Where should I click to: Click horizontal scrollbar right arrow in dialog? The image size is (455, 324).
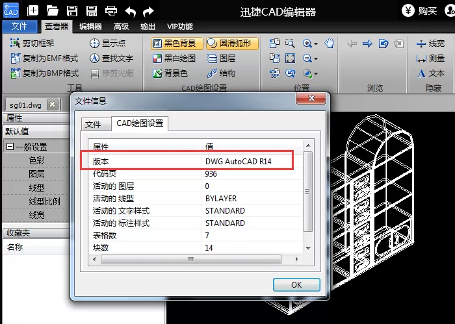(x=296, y=259)
